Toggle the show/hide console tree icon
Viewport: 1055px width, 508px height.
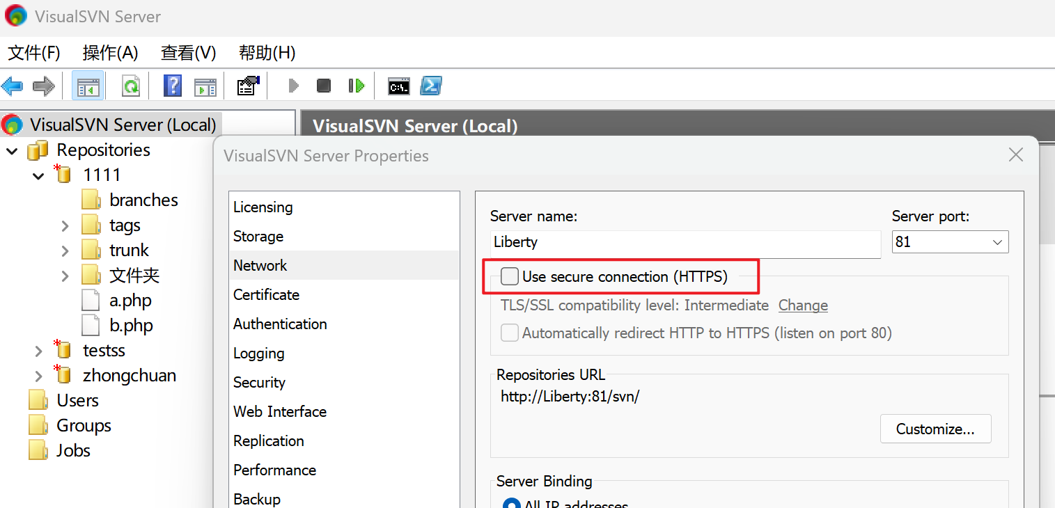88,86
